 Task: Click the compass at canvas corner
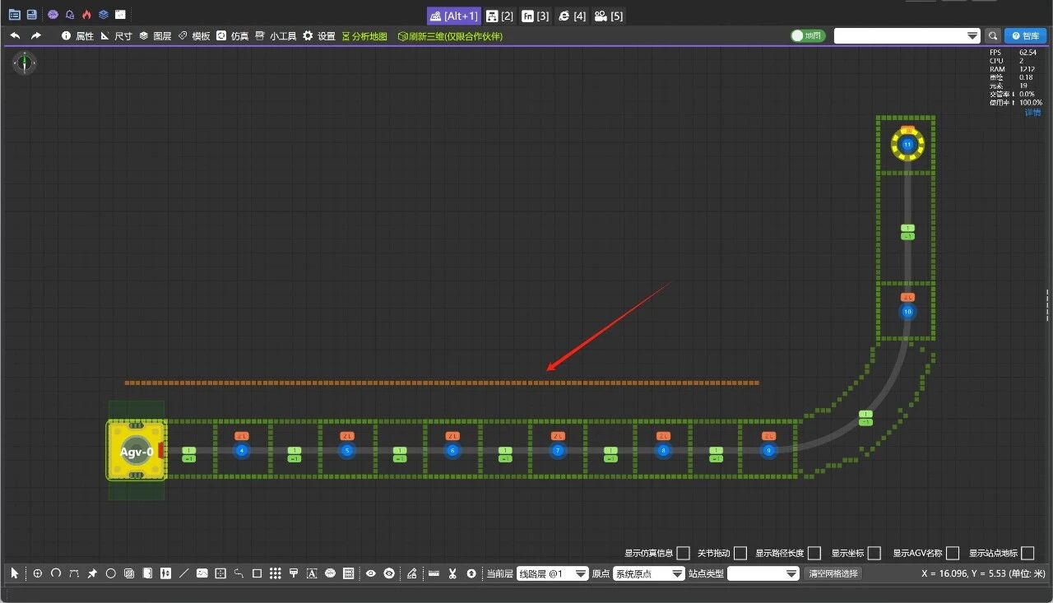pyautogui.click(x=25, y=63)
